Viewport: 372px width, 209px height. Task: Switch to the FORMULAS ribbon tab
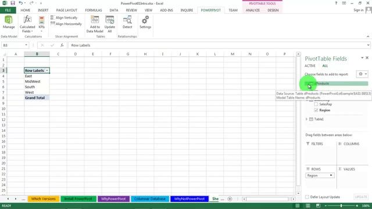tap(94, 10)
